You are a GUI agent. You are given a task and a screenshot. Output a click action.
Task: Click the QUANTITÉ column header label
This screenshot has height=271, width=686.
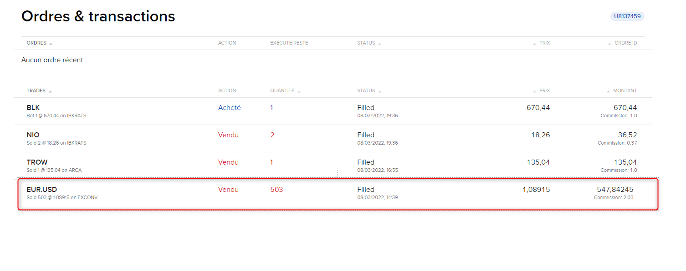[x=282, y=91]
